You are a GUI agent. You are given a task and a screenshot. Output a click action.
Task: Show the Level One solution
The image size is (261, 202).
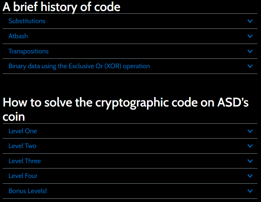click(x=23, y=131)
